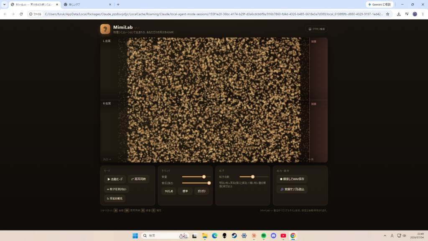Switch to the 新しいタブ browser tab
Image resolution: width=428 pixels, height=241 pixels.
click(x=87, y=5)
